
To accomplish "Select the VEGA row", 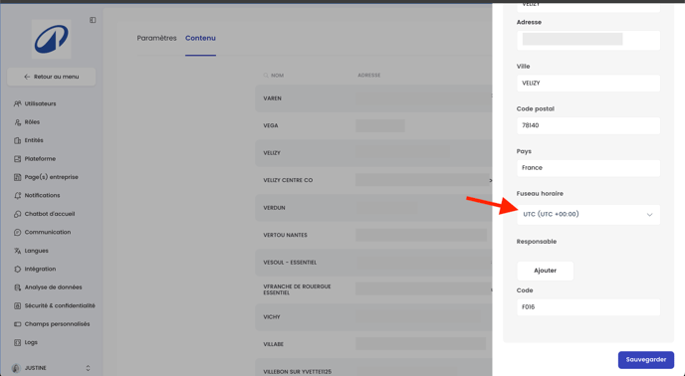I will [373, 125].
